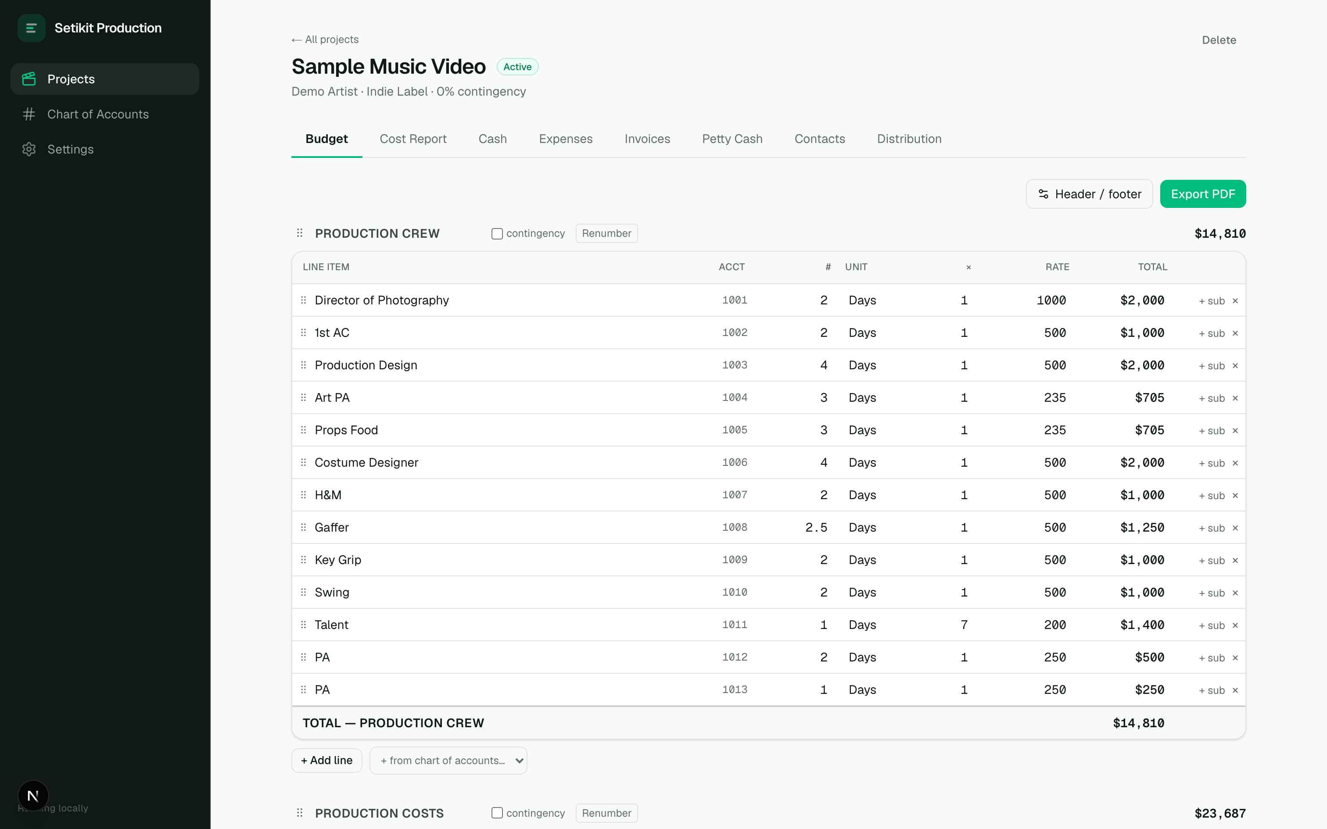This screenshot has height=829, width=1327.
Task: Open the Contacts tab
Action: coord(819,139)
